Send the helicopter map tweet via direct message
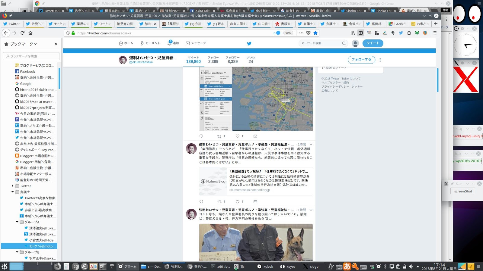Viewport: 483px width, 271px height. 255,136
